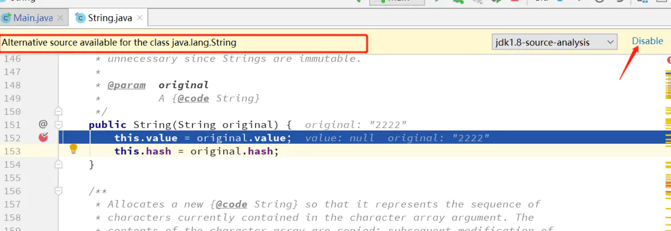671x231 pixels.
Task: Click the 'this.hash = original.hash;' statement
Action: [x=196, y=151]
